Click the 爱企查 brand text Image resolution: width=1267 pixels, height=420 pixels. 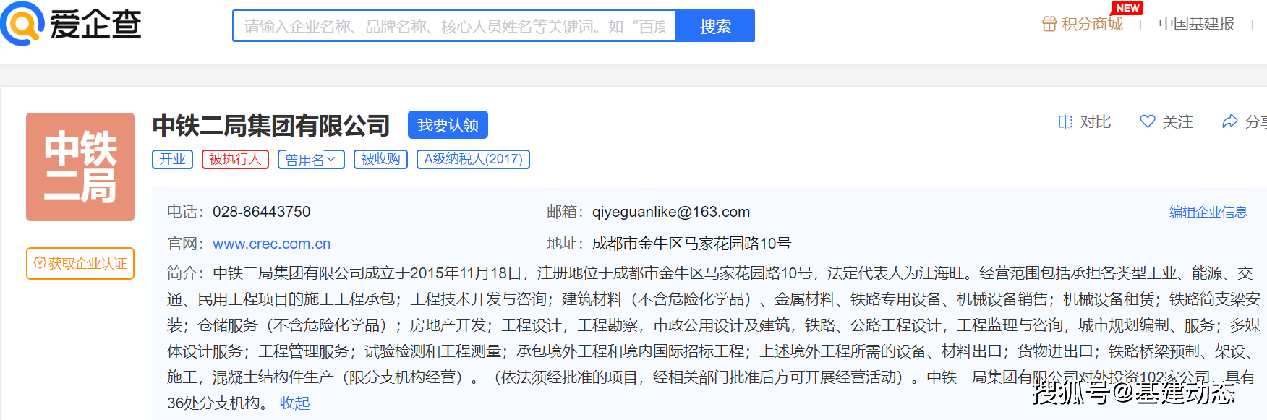(x=95, y=25)
